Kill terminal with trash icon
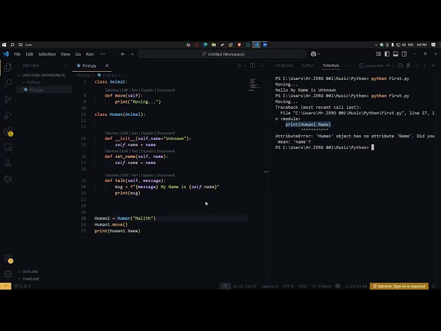441x331 pixels. 409,66
